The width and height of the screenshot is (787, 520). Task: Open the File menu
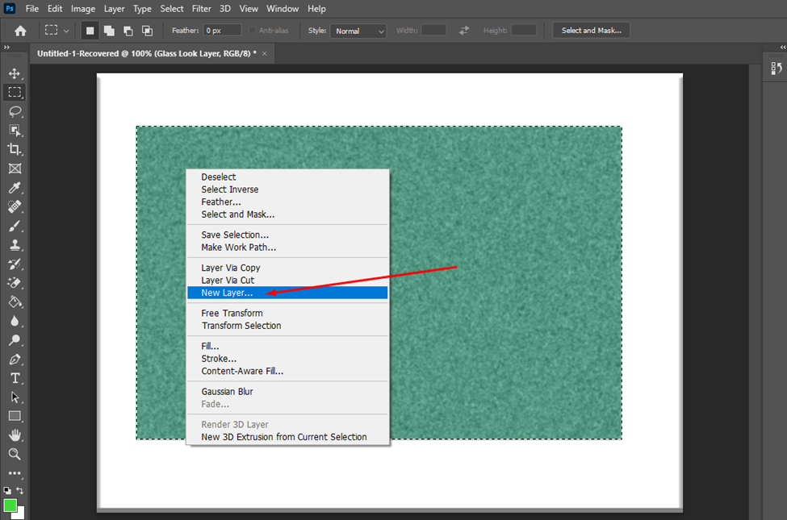[32, 9]
